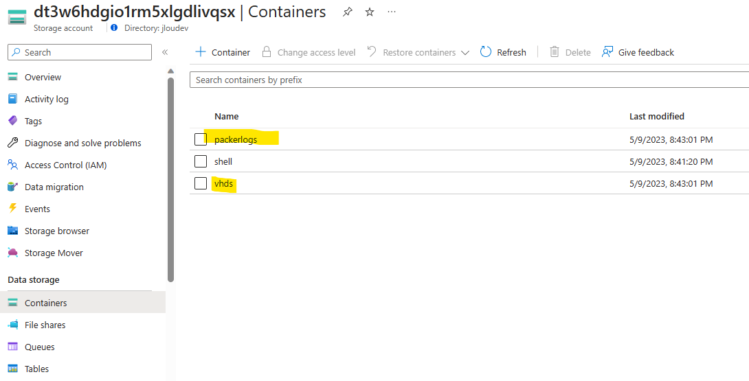Viewport: 749px width, 381px height.
Task: Check the packerlogs container checkbox
Action: coord(201,139)
